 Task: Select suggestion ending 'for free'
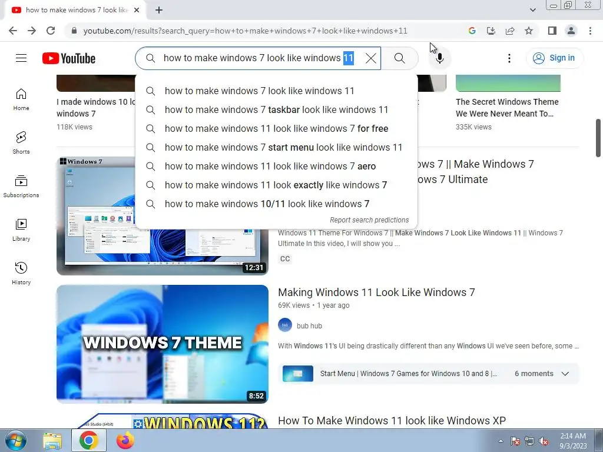tap(276, 128)
